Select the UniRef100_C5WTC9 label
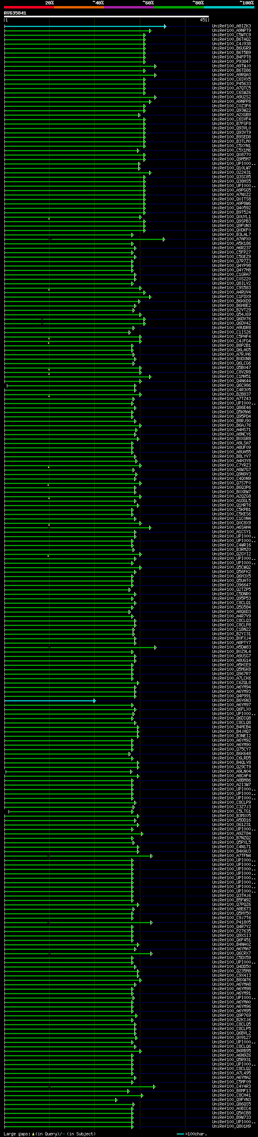Screen dimensions: 258x1137 (231, 35)
